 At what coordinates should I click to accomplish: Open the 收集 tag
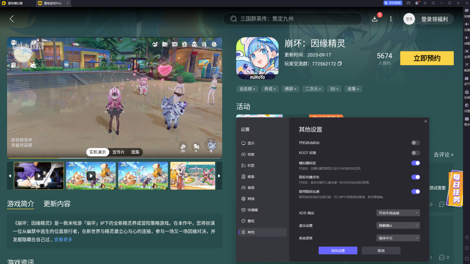point(353,89)
